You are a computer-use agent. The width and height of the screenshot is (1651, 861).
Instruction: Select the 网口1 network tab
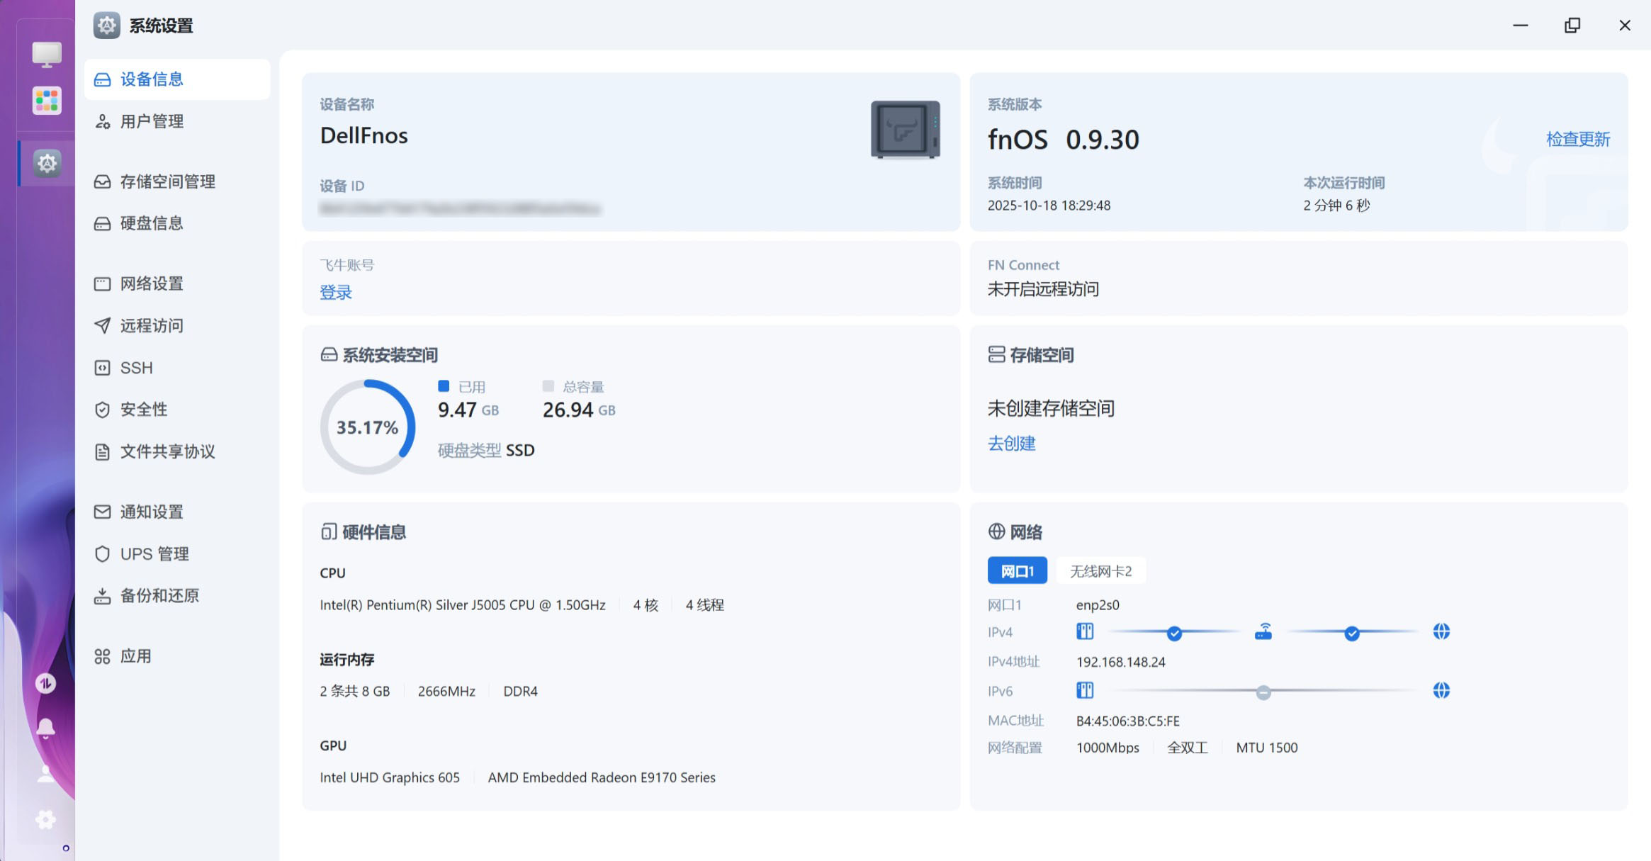click(1017, 571)
